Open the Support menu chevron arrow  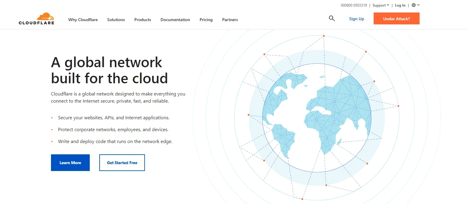(x=388, y=5)
